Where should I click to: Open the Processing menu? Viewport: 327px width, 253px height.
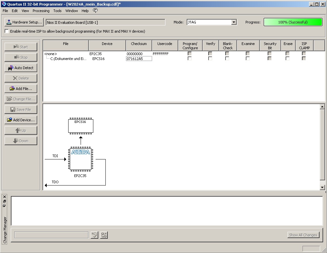click(x=41, y=11)
